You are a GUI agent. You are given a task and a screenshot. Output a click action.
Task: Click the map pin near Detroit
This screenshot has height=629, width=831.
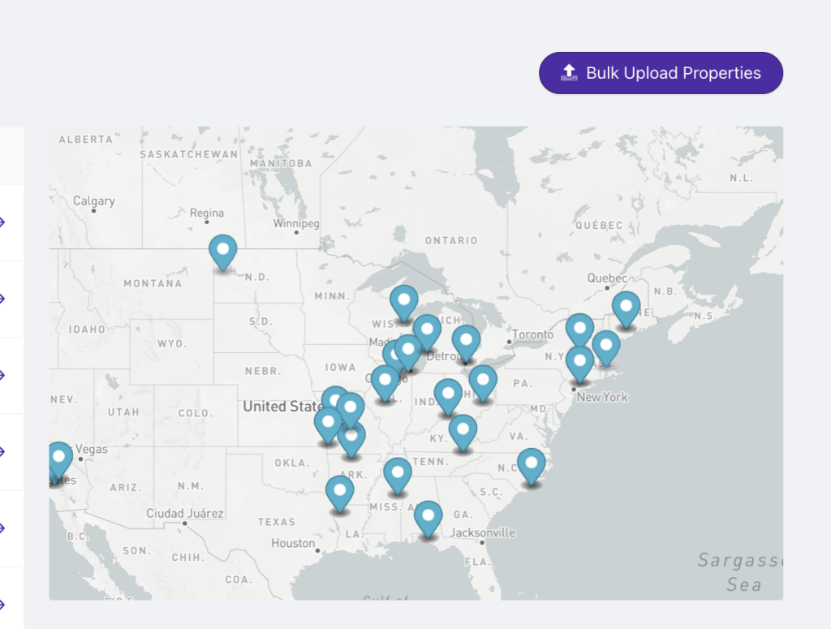(466, 344)
